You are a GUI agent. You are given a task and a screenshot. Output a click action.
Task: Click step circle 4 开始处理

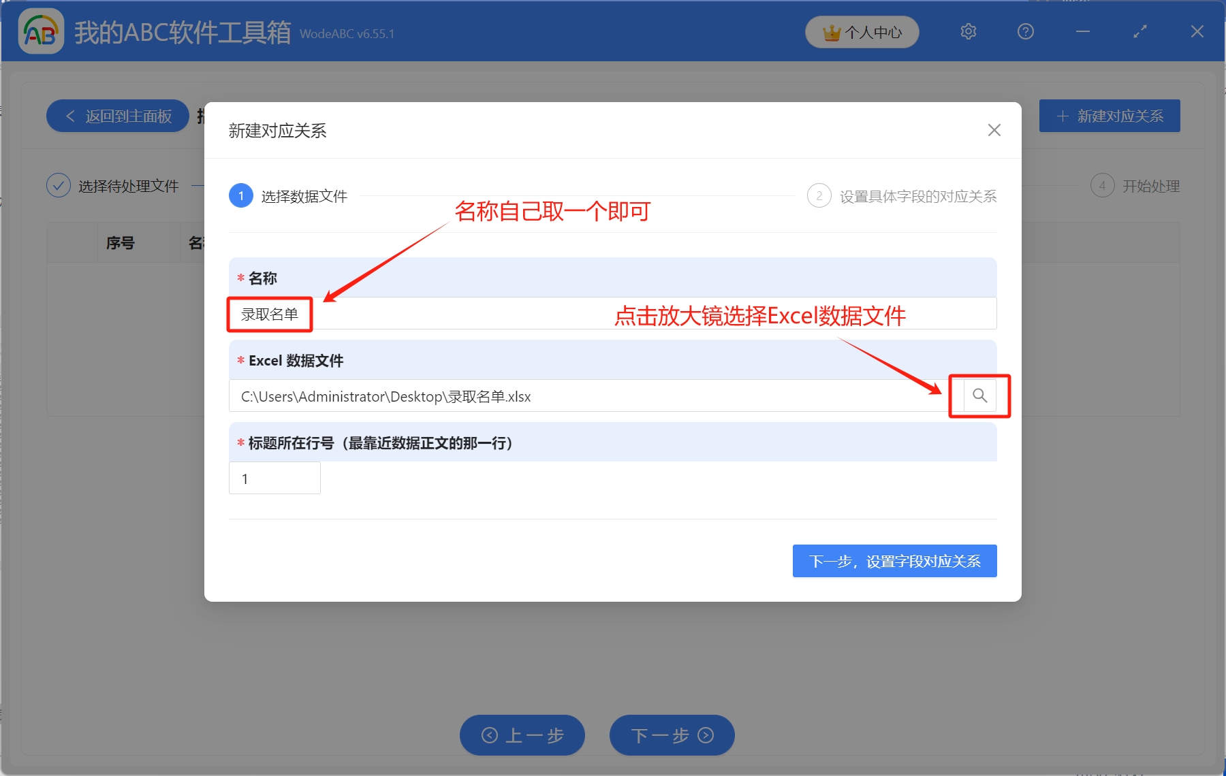click(x=1103, y=185)
